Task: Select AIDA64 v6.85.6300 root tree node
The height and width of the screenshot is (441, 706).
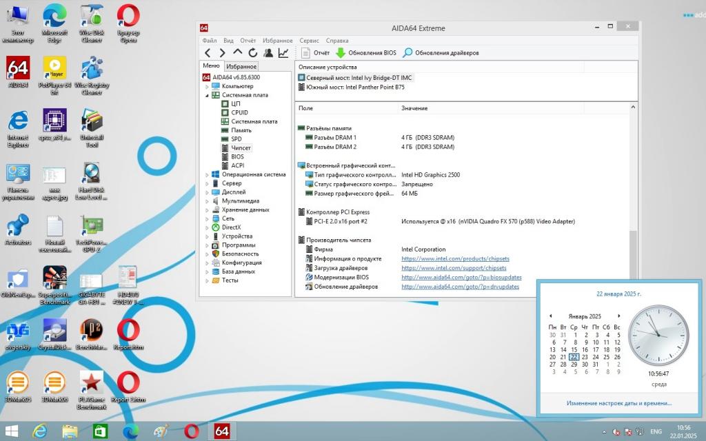Action: (x=231, y=77)
